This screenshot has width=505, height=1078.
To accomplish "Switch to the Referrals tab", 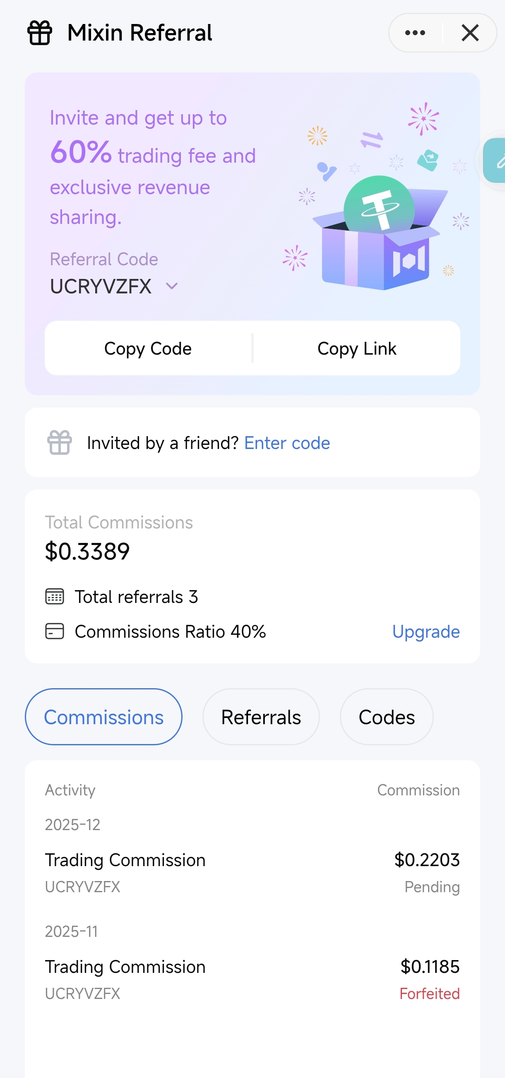I will click(261, 716).
